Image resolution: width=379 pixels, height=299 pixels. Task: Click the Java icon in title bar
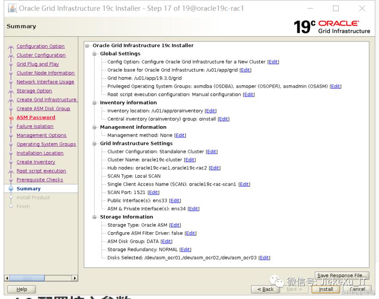pyautogui.click(x=12, y=9)
